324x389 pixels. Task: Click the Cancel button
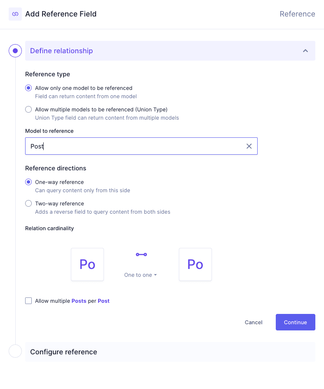click(x=254, y=322)
